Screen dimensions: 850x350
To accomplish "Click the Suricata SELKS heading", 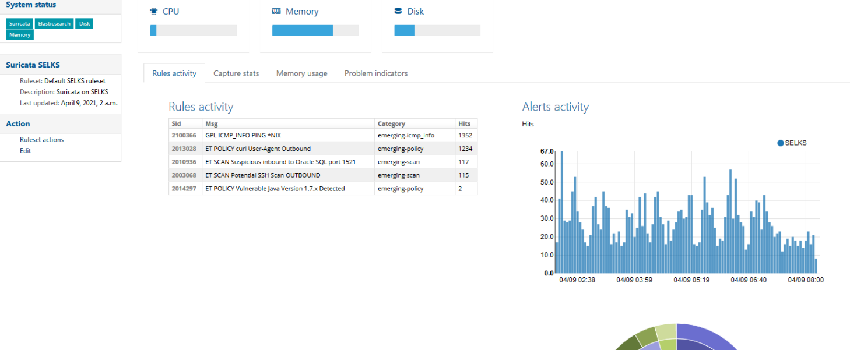I will coord(33,65).
